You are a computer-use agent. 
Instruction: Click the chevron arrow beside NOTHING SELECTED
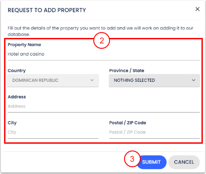(193, 80)
